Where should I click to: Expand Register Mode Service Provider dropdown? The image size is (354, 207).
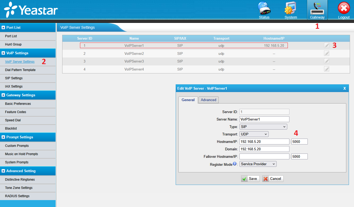point(258,164)
